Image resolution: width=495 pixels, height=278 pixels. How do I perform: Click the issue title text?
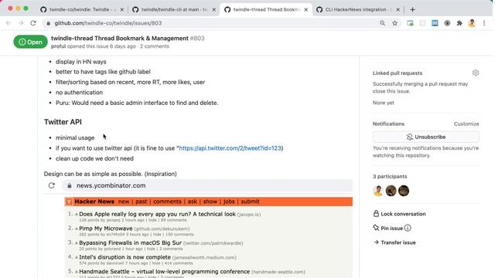(x=120, y=39)
